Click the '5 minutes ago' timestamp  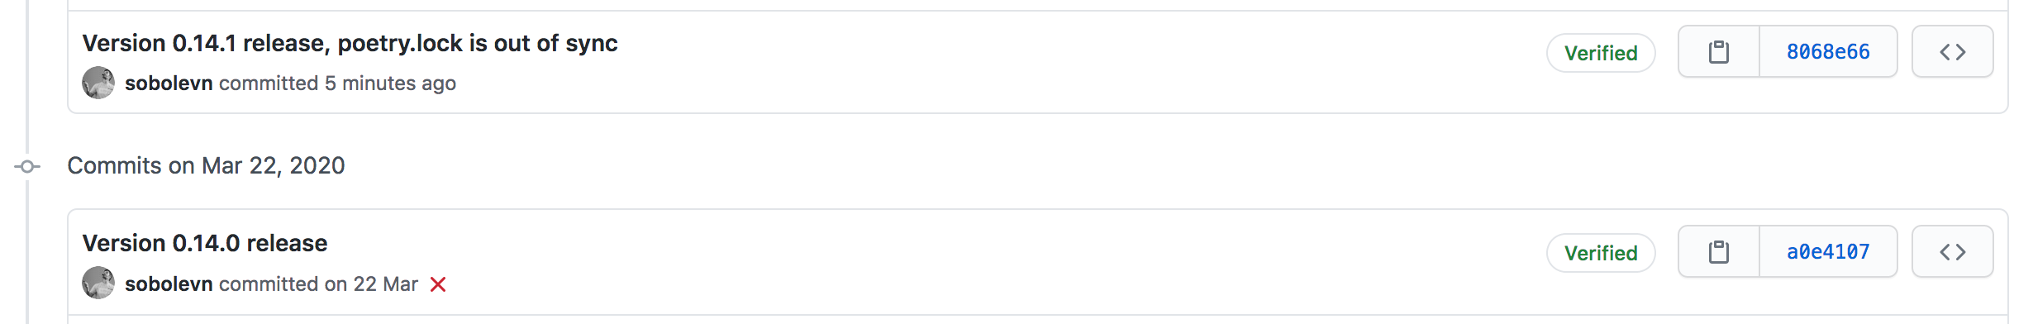click(390, 83)
